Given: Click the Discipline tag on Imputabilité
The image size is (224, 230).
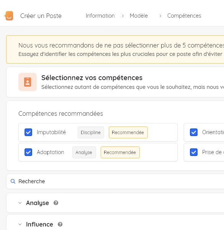Looking at the screenshot, I should click(x=91, y=133).
